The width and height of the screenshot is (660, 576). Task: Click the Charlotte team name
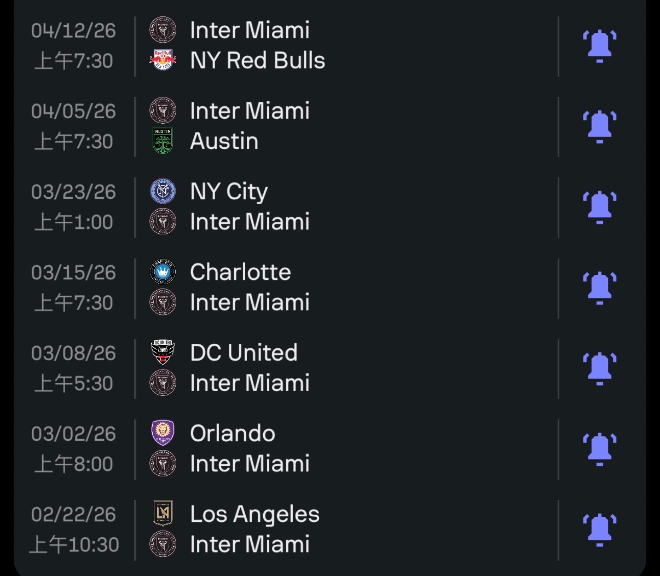240,272
